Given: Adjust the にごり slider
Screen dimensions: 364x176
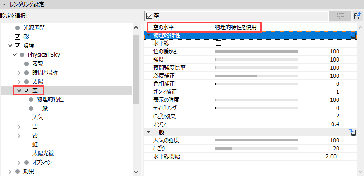Looking at the screenshot, I should [x=257, y=149].
